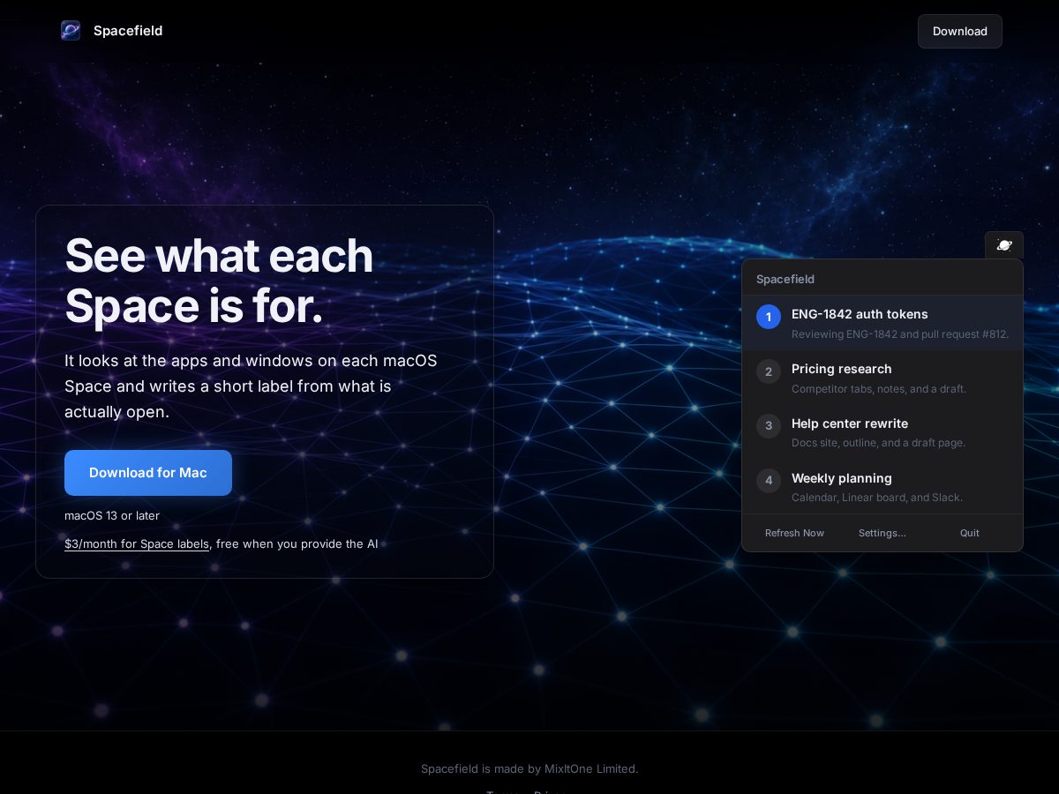Click 'Calendar, Linear board, and Slack.' text
The width and height of the screenshot is (1059, 794).
coord(877,498)
